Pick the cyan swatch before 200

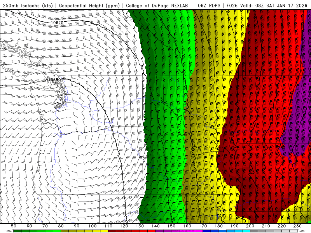click(x=246, y=231)
